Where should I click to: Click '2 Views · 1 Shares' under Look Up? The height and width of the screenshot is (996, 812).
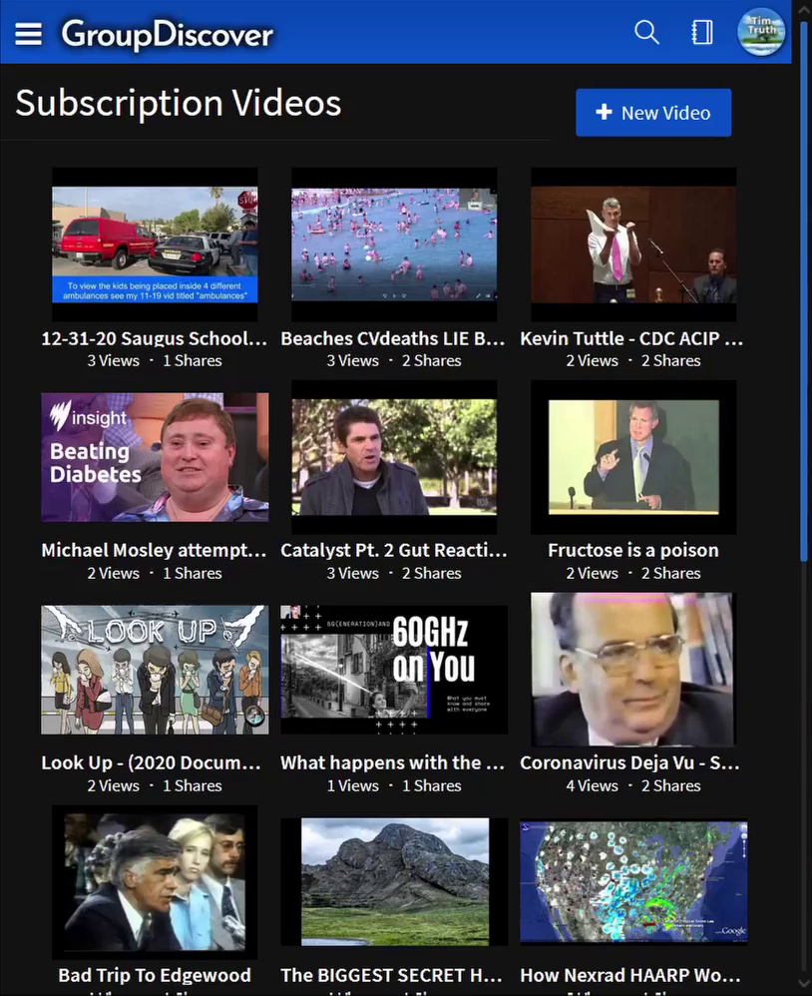click(155, 785)
